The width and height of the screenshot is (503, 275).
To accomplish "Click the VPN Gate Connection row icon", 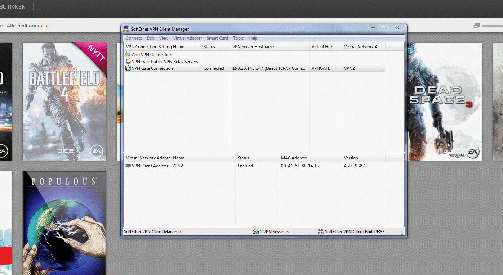I will click(x=128, y=68).
